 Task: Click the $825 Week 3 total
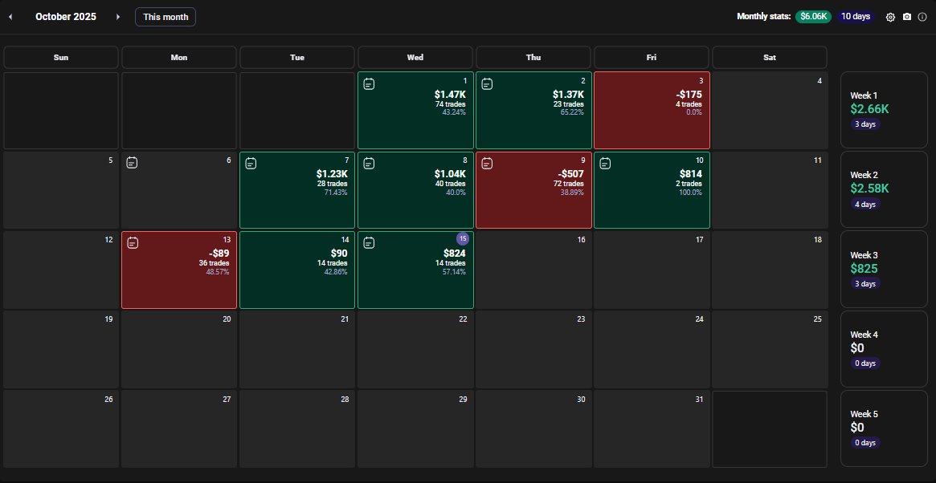(864, 268)
